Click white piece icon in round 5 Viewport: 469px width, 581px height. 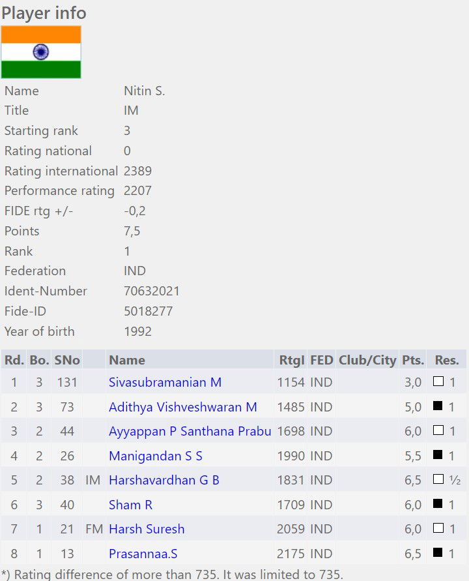[438, 480]
